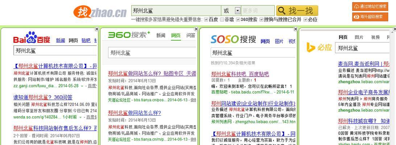Open 360 result 贴图专区 天涯
The height and width of the screenshot is (145, 396).
click(x=152, y=74)
